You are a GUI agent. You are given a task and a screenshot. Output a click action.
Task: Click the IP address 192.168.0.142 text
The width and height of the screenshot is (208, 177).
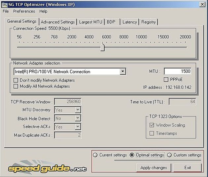(167, 87)
